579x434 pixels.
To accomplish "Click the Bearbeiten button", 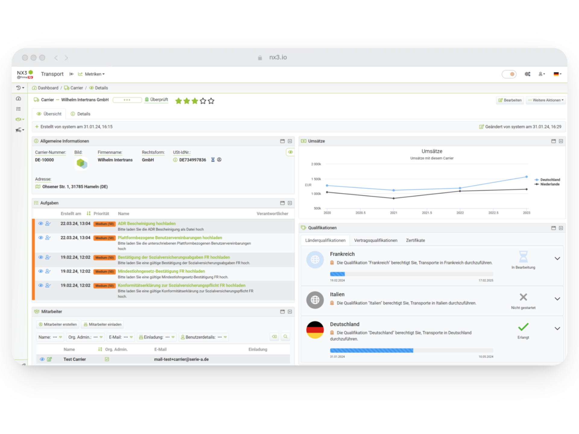I will (510, 100).
